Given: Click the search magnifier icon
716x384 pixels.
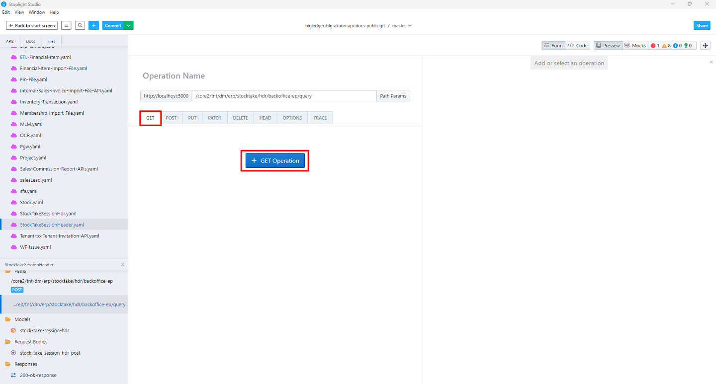Looking at the screenshot, I should [x=80, y=25].
